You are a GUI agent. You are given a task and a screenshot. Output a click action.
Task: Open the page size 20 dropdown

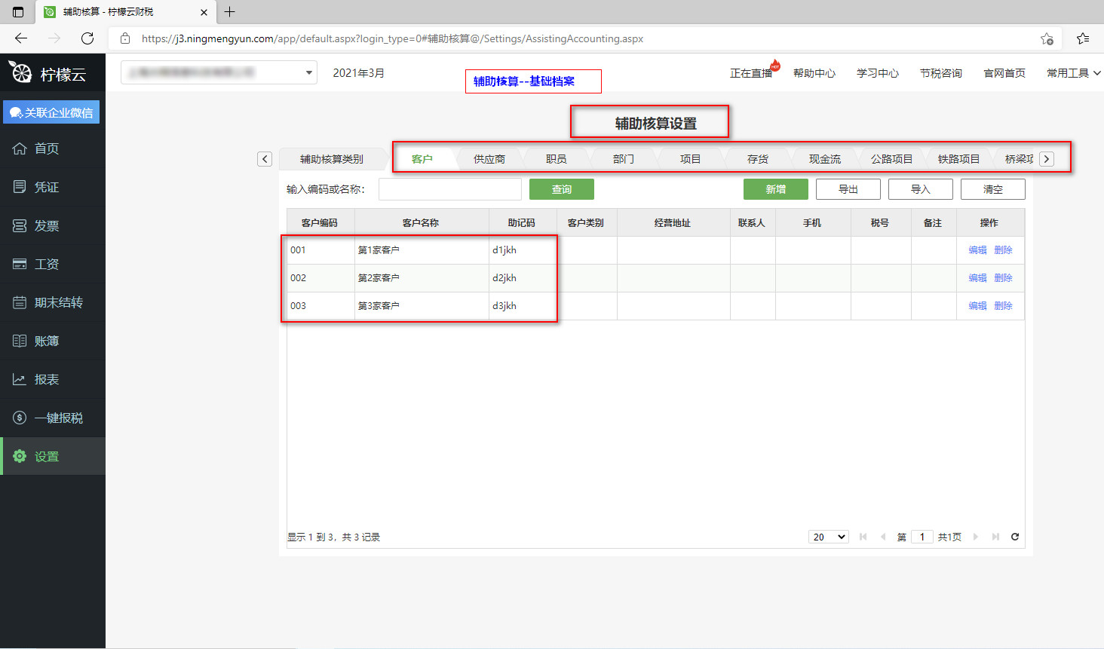[x=828, y=537]
